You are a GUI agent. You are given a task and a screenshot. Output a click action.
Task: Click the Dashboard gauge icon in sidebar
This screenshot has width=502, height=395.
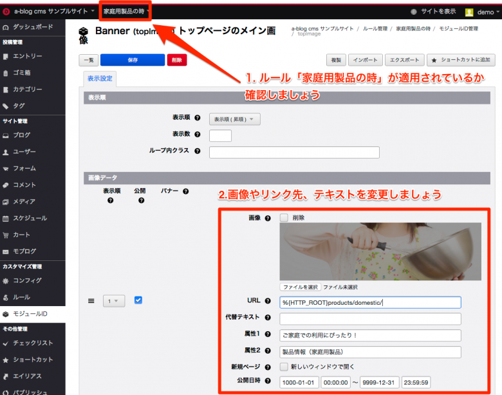tap(6, 28)
